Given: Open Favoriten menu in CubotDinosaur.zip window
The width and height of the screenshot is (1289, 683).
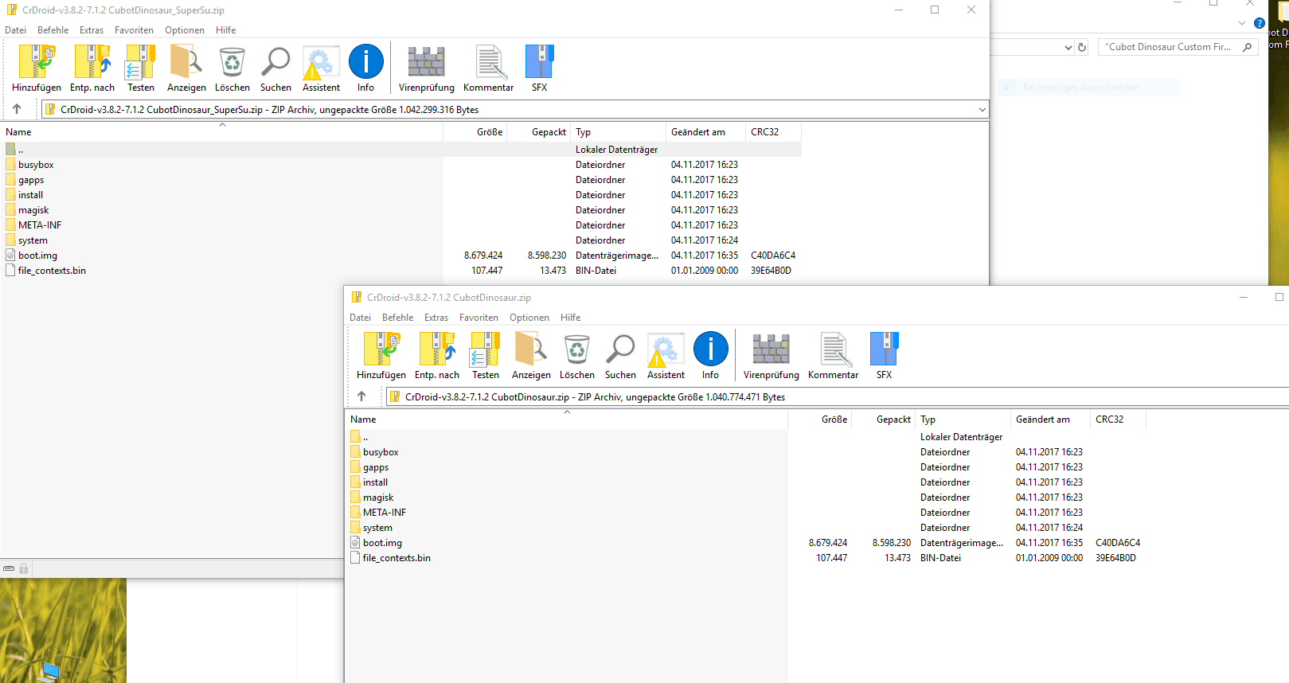Looking at the screenshot, I should (x=478, y=318).
